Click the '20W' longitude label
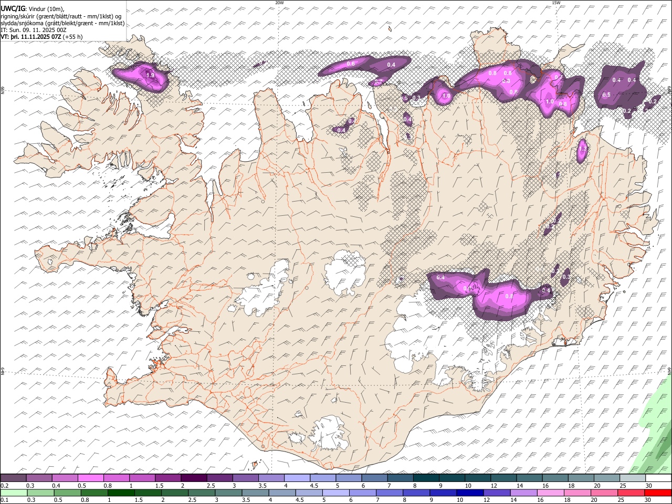The width and height of the screenshot is (672, 504). pos(279,3)
